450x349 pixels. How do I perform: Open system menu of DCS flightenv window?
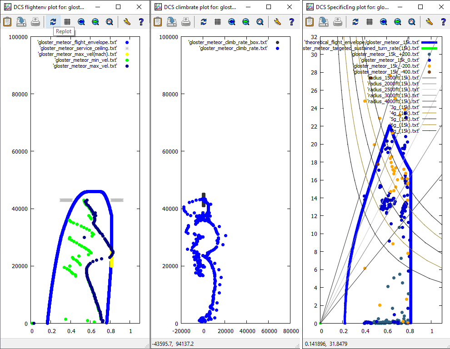(7, 7)
